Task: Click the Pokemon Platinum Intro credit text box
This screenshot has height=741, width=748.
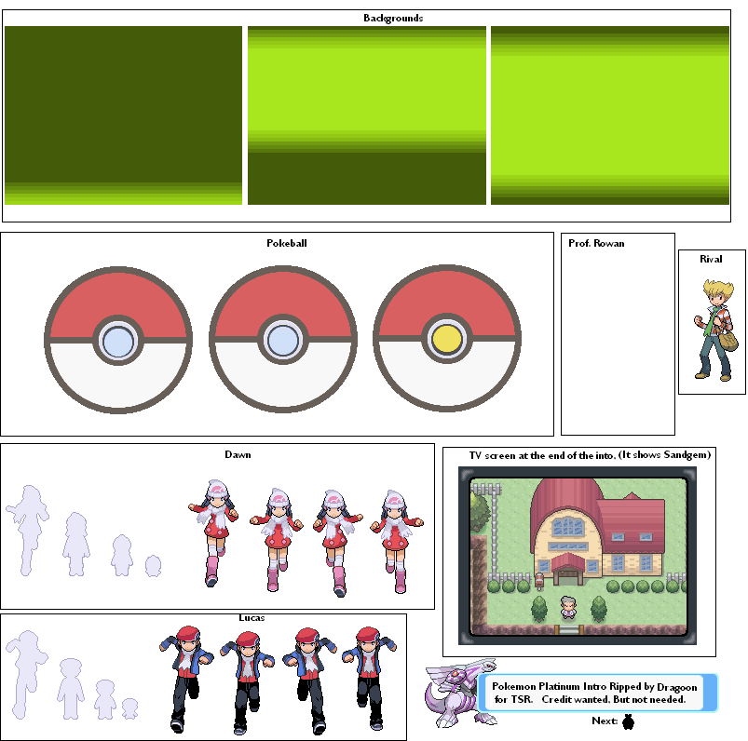Action: point(596,694)
